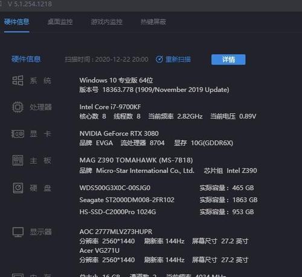Click current frequency 2.82GHz value
The image size is (302, 277).
(190, 116)
